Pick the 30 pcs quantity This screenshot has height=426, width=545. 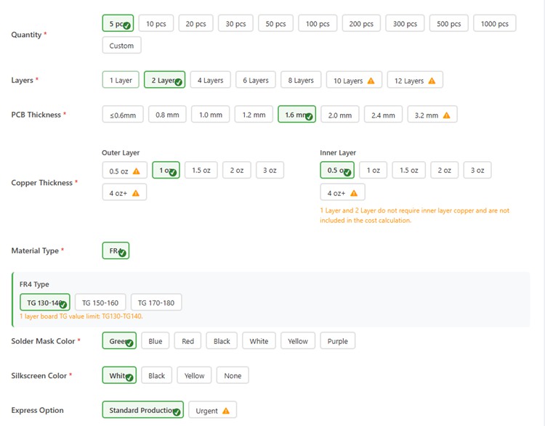coord(235,24)
